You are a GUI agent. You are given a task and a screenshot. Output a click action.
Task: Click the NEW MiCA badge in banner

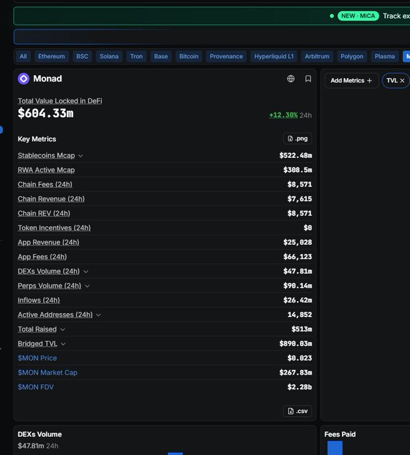click(x=358, y=15)
